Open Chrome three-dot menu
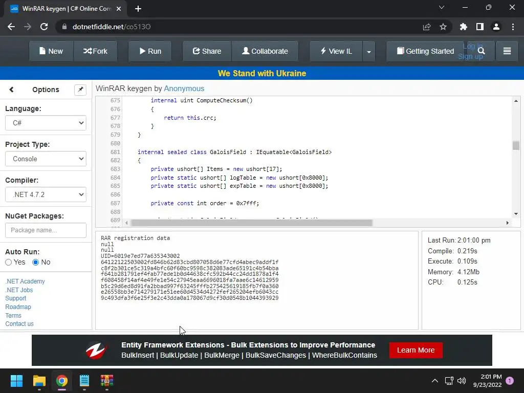 (513, 27)
